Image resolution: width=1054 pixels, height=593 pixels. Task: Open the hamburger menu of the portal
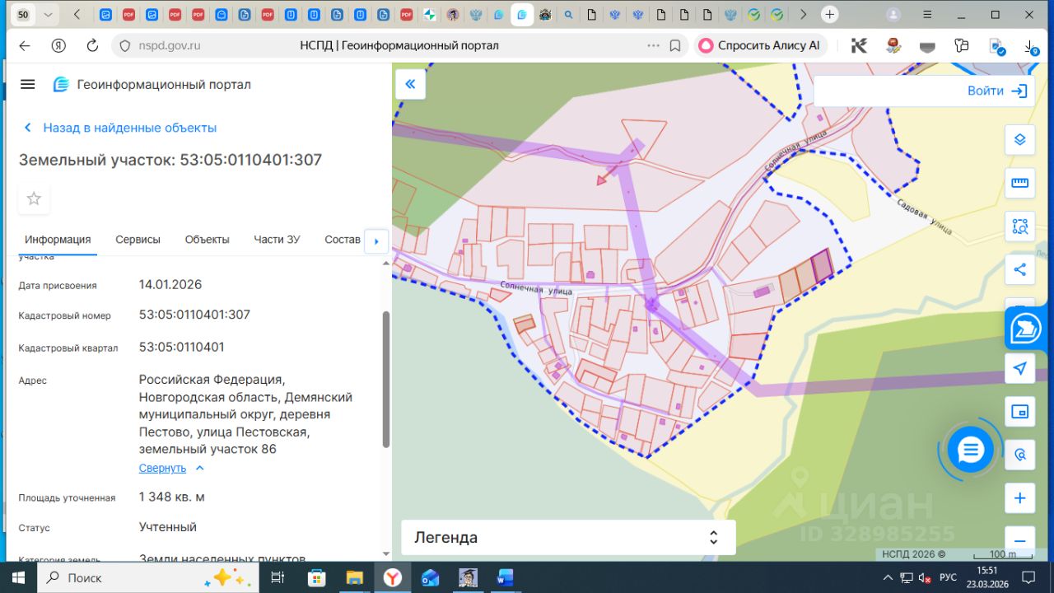click(x=28, y=84)
